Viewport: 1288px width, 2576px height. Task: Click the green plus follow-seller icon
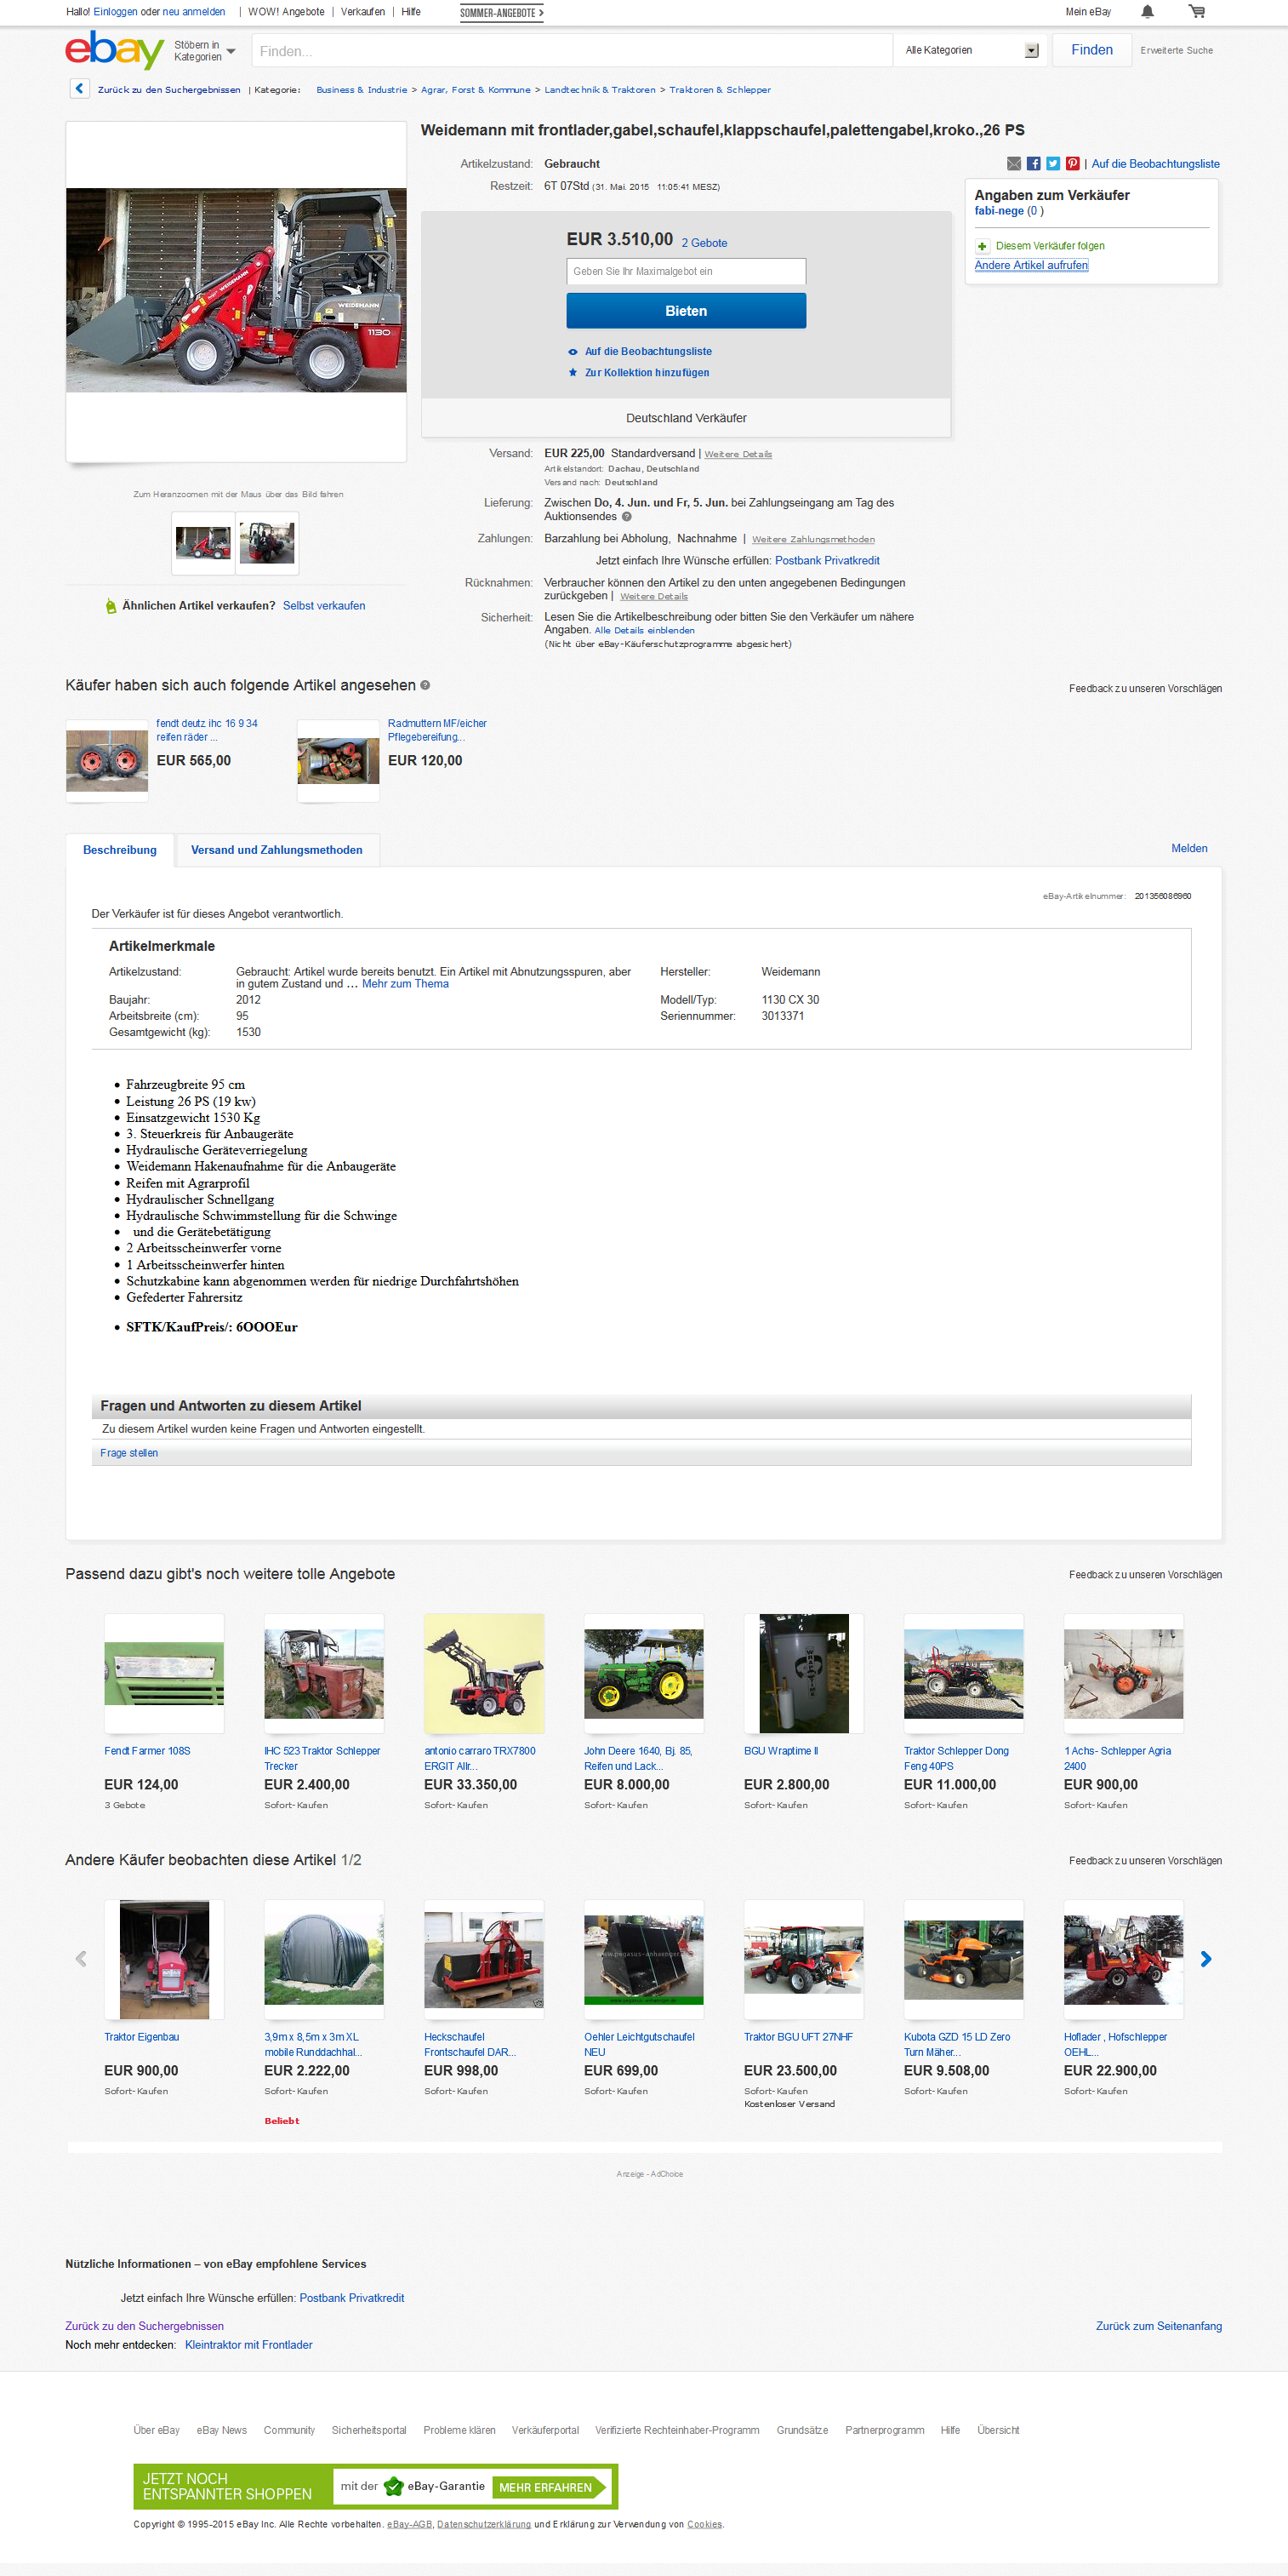tap(983, 246)
